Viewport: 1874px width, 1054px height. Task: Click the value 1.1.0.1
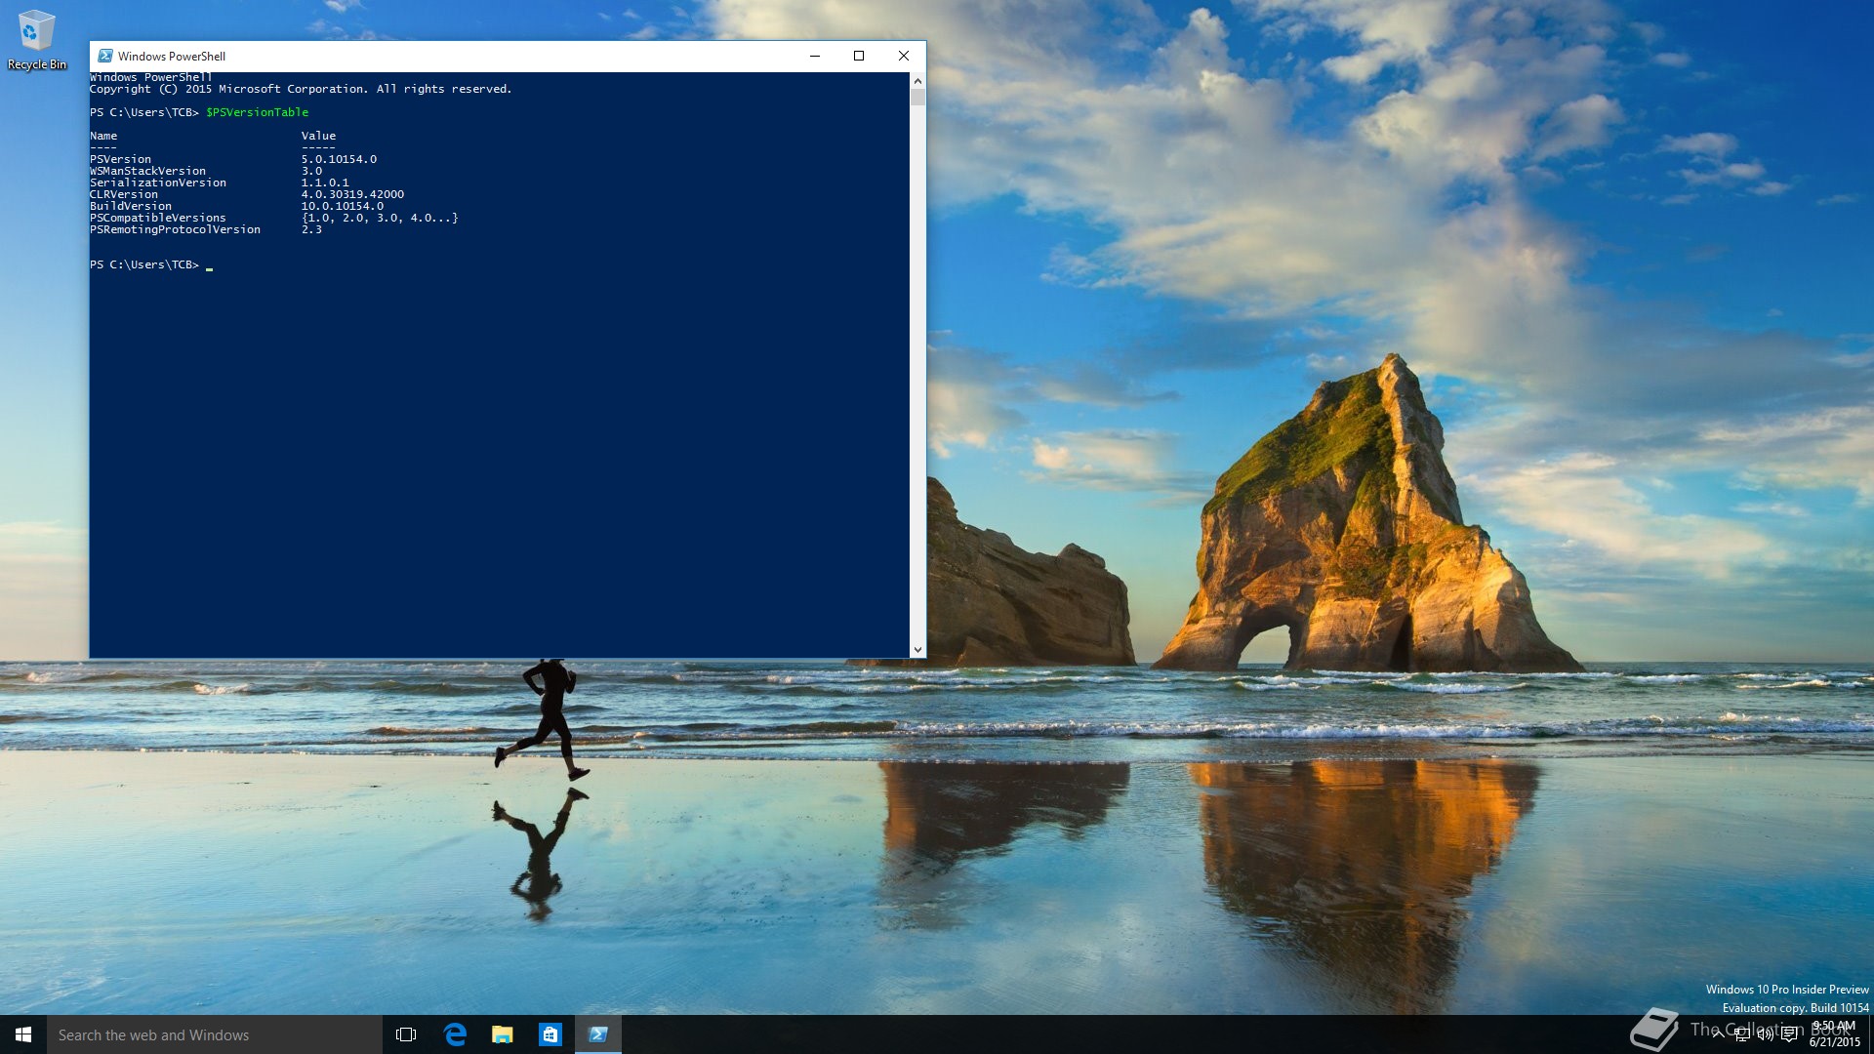(325, 182)
